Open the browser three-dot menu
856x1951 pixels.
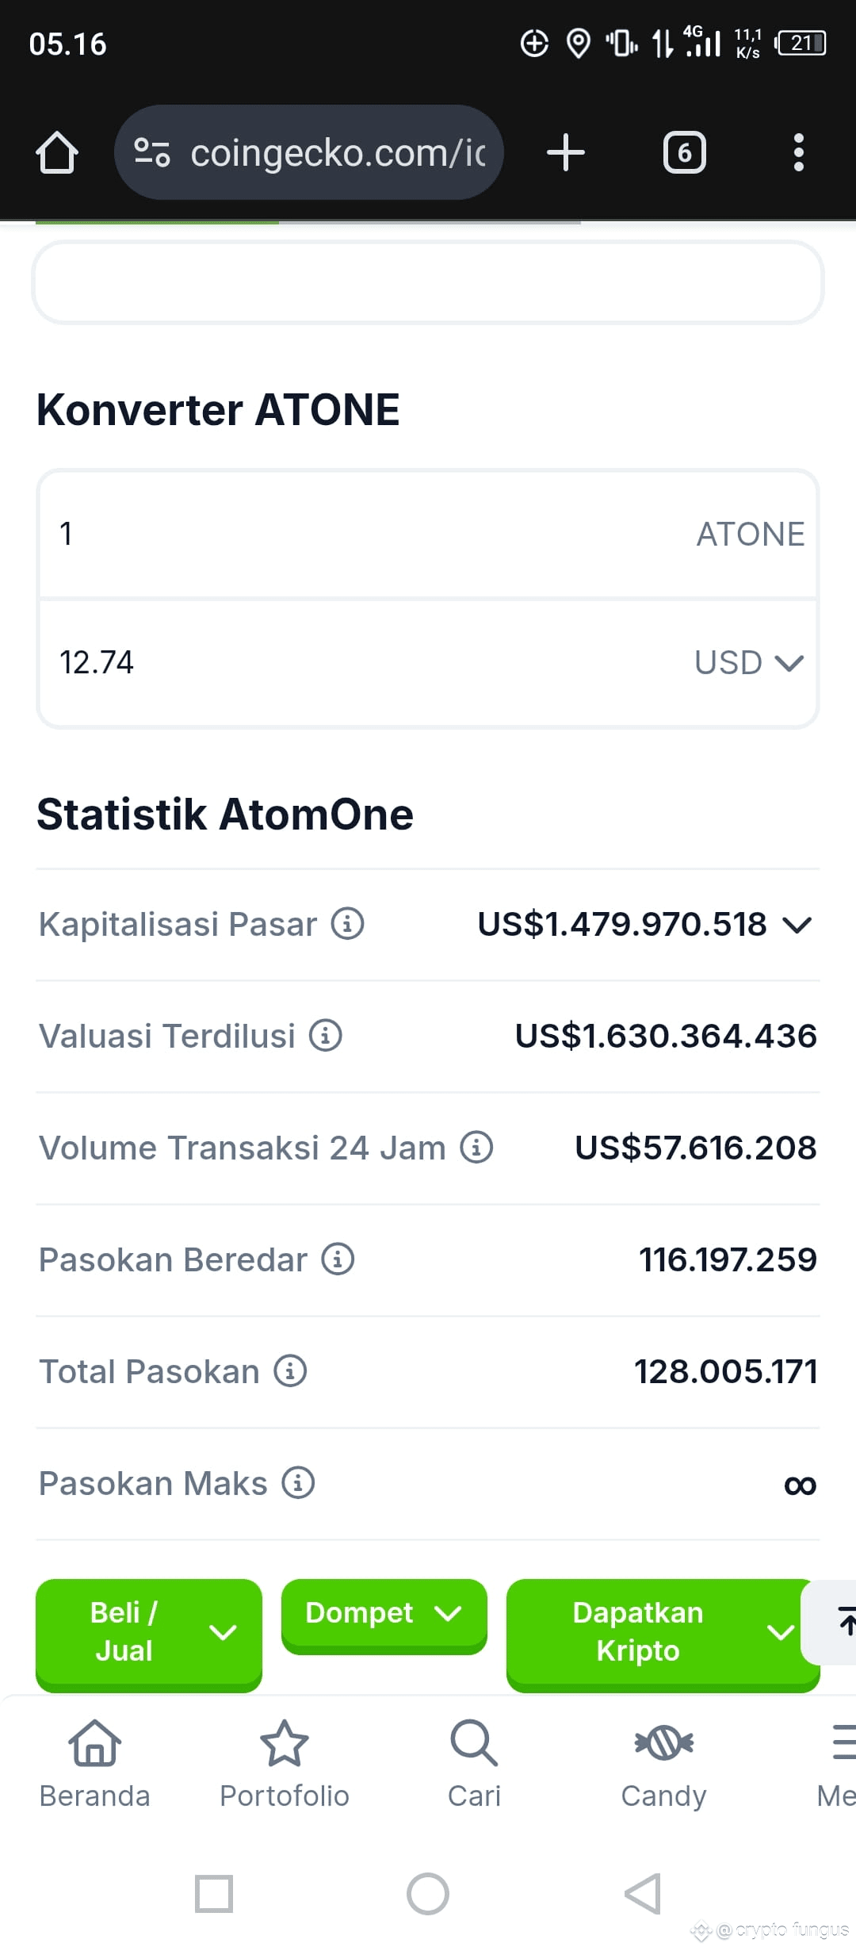pyautogui.click(x=798, y=152)
